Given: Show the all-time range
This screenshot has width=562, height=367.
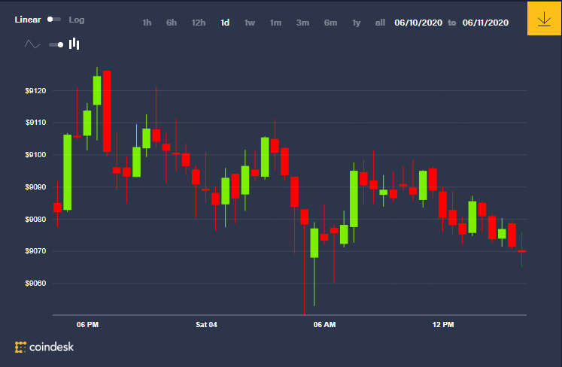Looking at the screenshot, I should click(380, 23).
